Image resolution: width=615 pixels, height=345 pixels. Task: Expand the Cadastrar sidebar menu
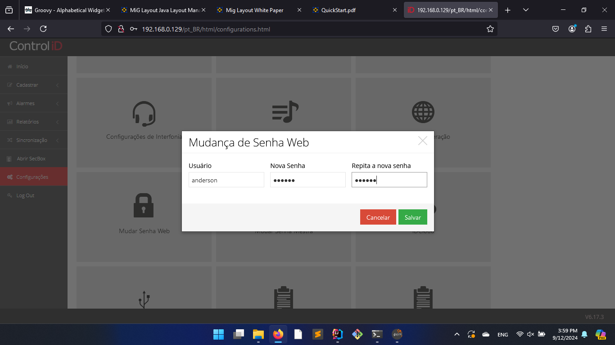27,85
